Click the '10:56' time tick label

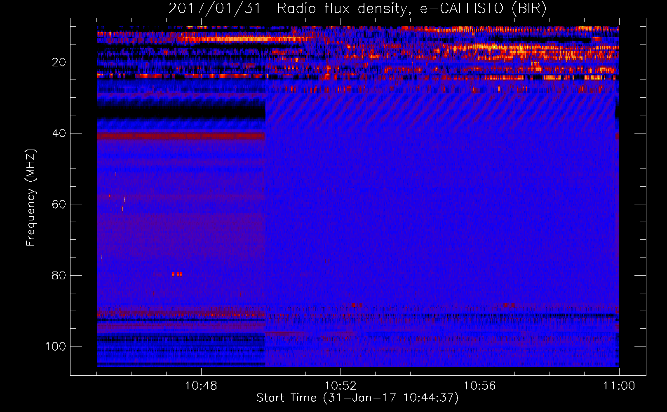pos(479,386)
